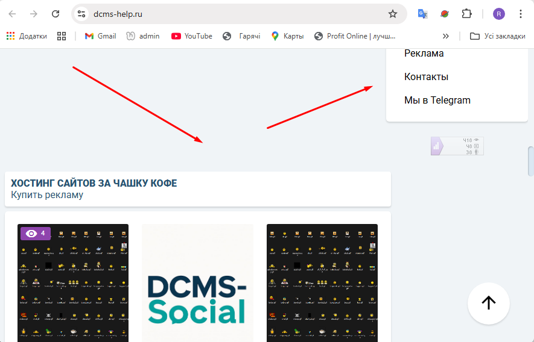Open the YouTube bookmark
The height and width of the screenshot is (342, 534).
(x=192, y=36)
